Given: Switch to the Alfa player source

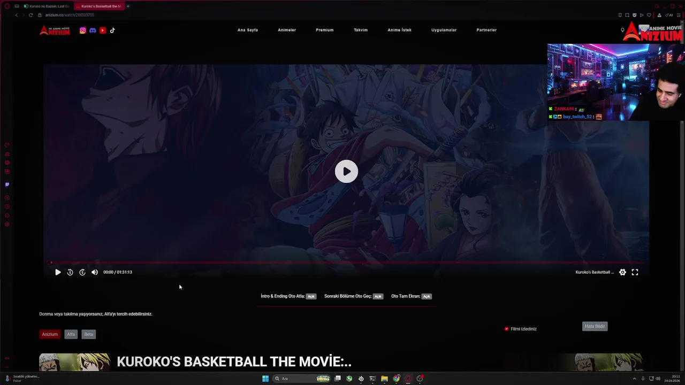Looking at the screenshot, I should [x=71, y=334].
